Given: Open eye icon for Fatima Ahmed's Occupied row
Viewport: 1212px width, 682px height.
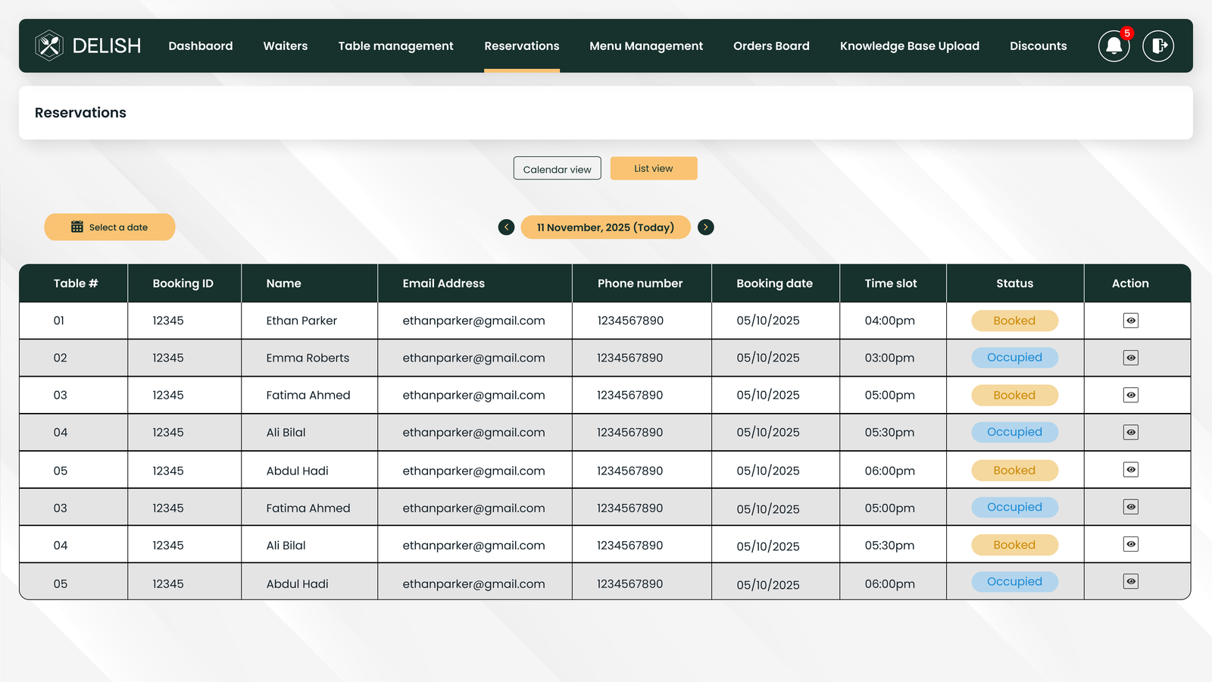Looking at the screenshot, I should tap(1131, 507).
